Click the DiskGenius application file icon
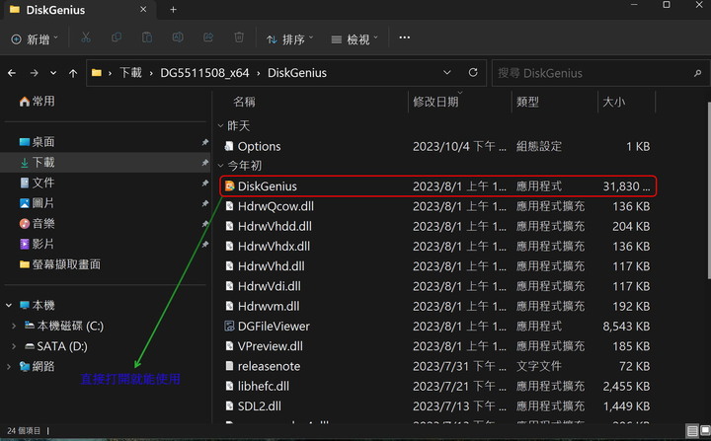The image size is (711, 441). (x=230, y=185)
